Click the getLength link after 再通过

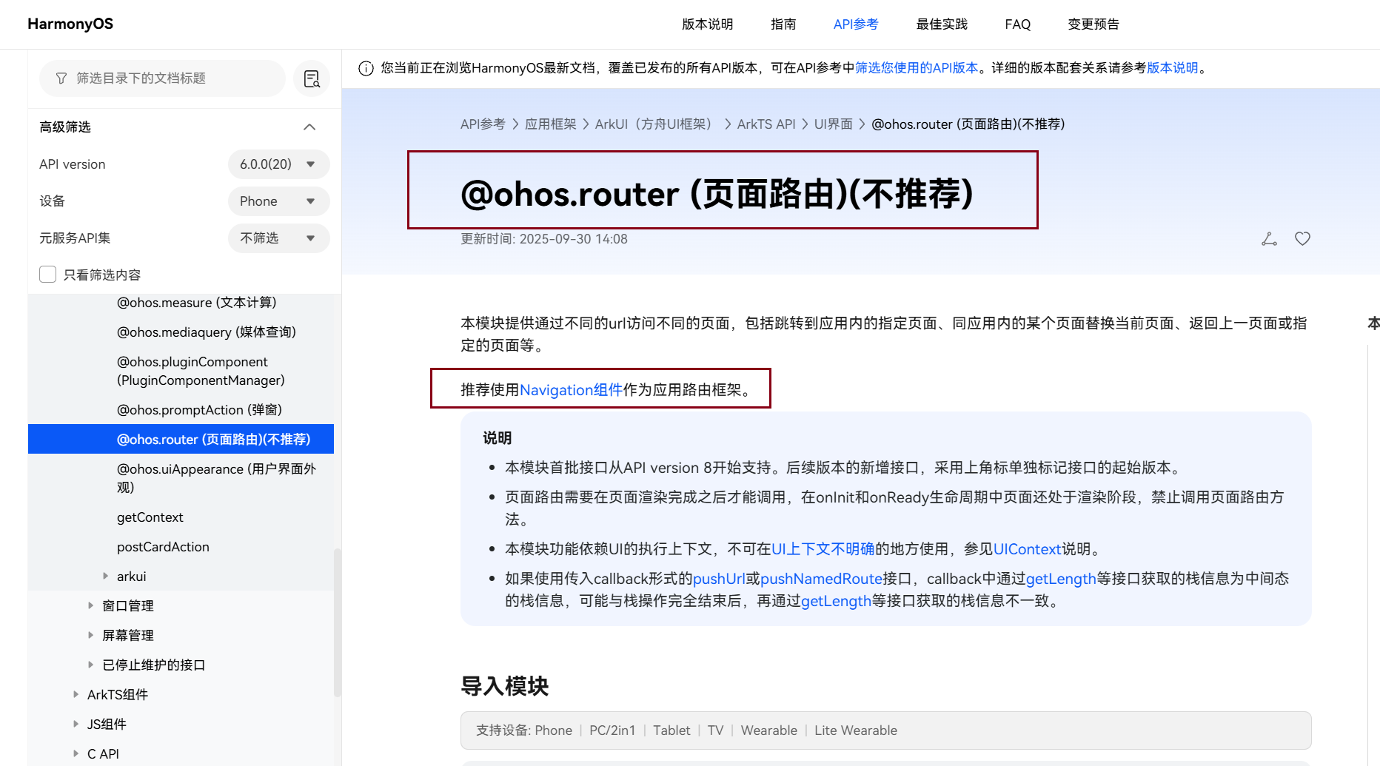836,601
